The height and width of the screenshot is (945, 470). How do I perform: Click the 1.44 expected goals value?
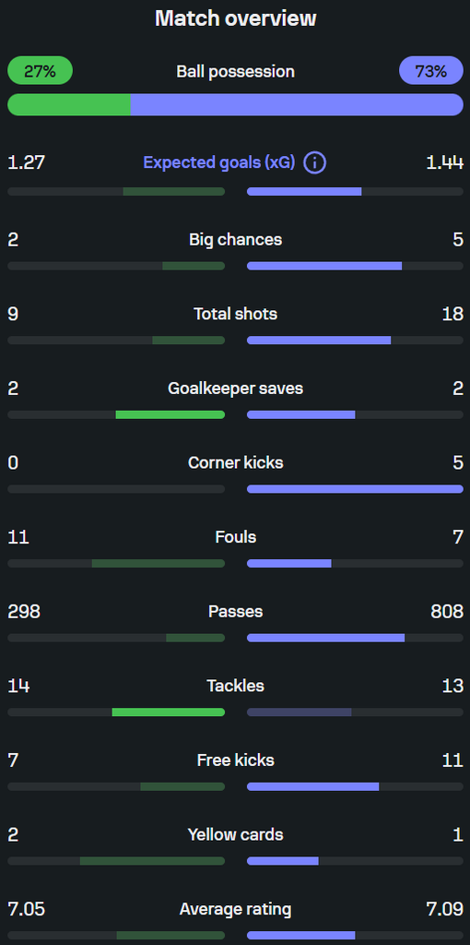tap(445, 162)
